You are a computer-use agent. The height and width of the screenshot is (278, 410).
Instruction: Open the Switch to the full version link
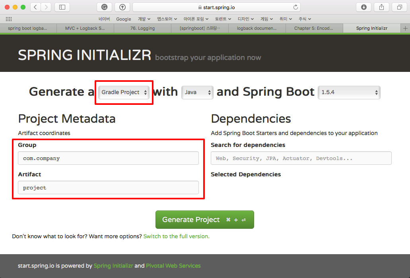pos(176,236)
